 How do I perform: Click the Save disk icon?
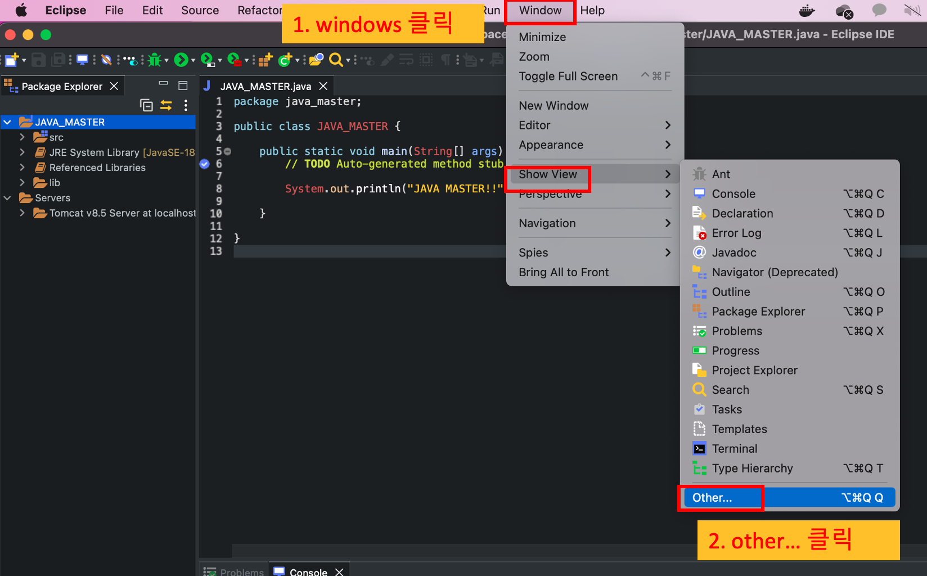coord(38,60)
